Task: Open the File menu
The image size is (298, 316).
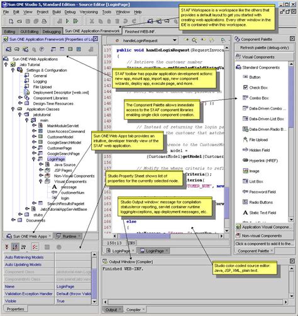Action: [x=6, y=12]
